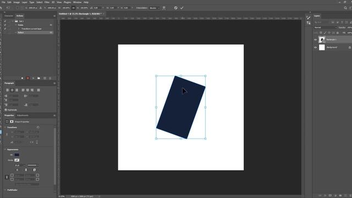
Task: Open the Interpolation dropdown
Action: point(154,8)
